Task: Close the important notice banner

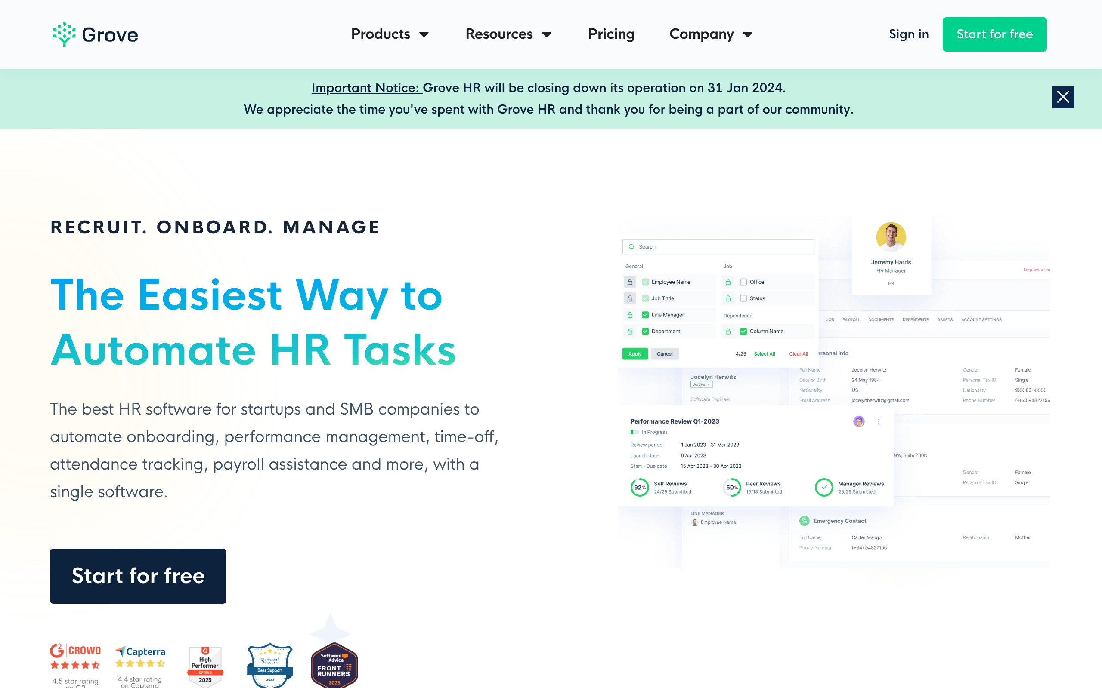Action: click(x=1063, y=97)
